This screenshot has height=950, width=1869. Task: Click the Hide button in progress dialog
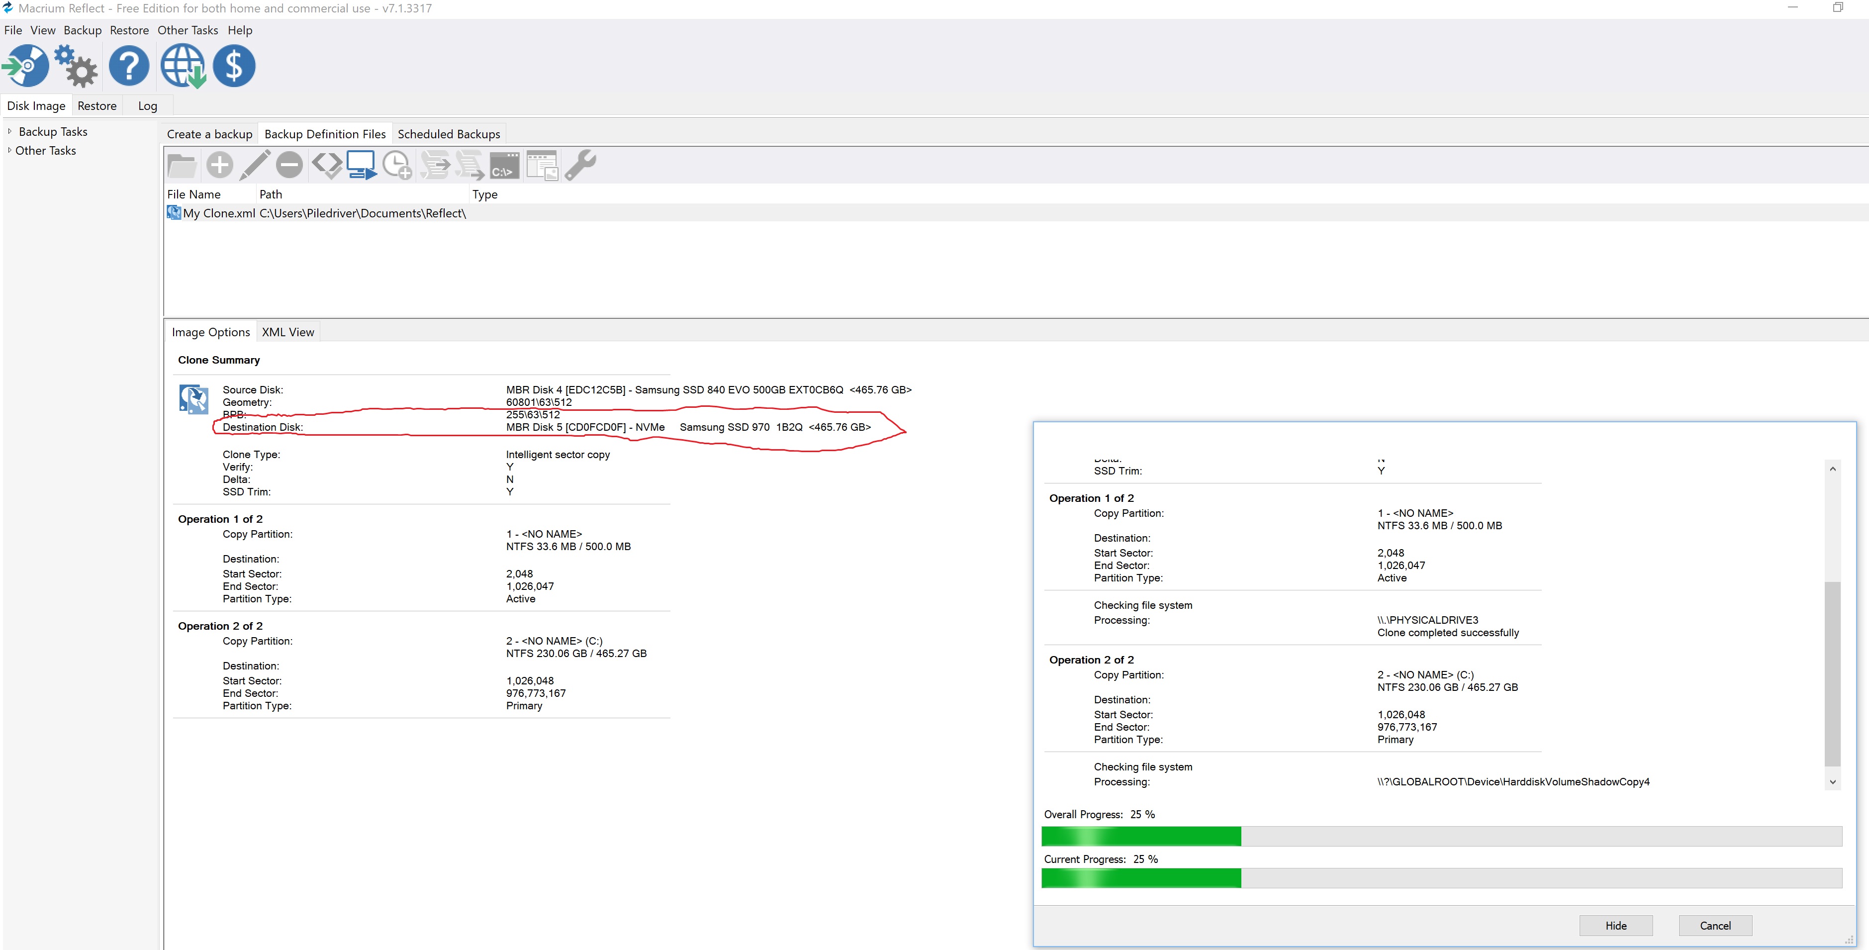[x=1616, y=925]
